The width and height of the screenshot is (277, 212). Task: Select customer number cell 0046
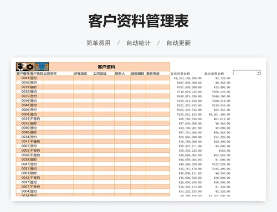point(25,101)
